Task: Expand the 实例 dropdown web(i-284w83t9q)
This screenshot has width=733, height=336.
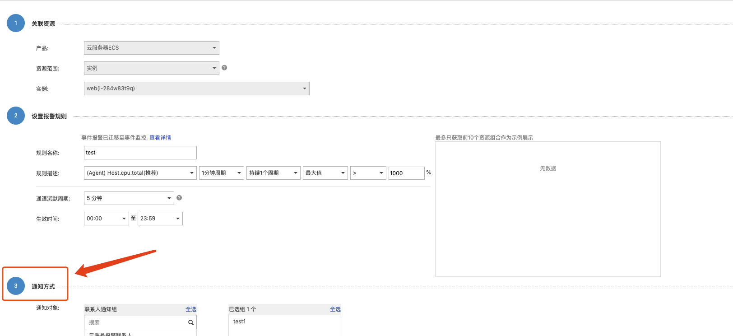Action: (x=197, y=89)
